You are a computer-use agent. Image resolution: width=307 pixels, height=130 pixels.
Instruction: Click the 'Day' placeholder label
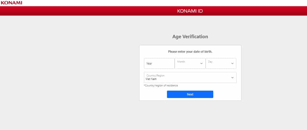click(x=210, y=62)
